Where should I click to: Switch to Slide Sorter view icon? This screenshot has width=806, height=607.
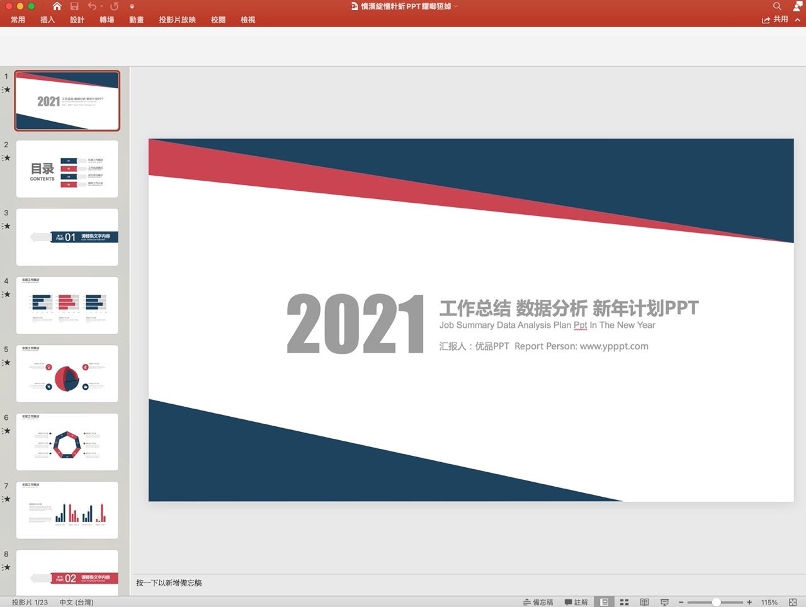624,603
